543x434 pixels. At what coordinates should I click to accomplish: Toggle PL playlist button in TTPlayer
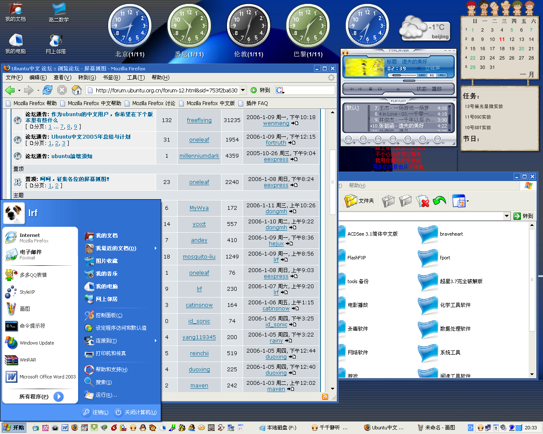[x=442, y=75]
